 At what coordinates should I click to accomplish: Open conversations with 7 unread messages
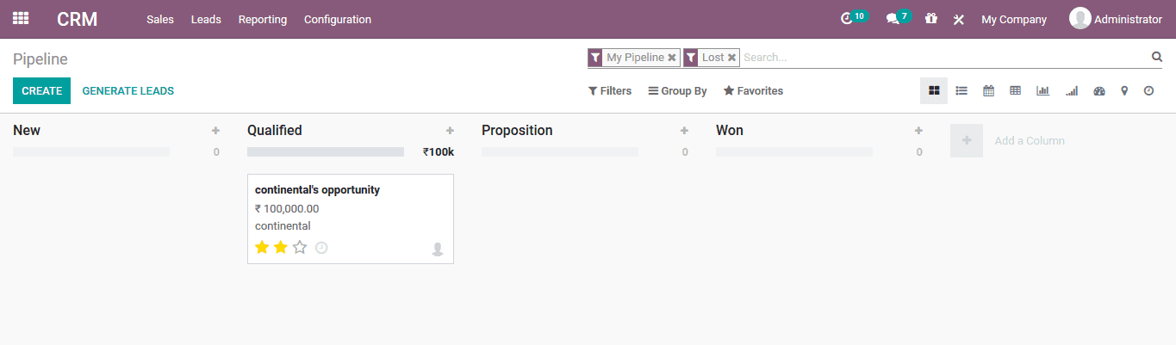[x=893, y=18]
